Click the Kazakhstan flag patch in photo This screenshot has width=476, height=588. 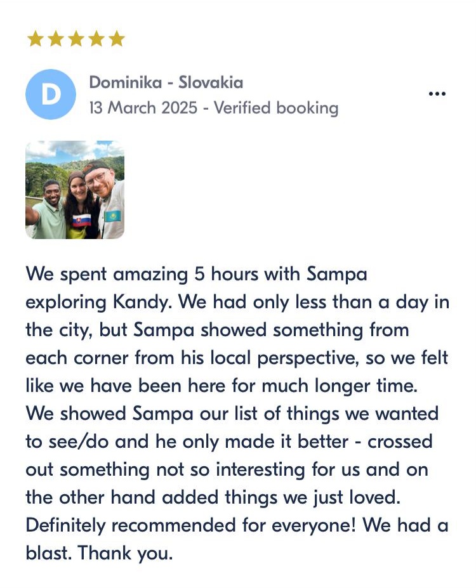pyautogui.click(x=113, y=216)
